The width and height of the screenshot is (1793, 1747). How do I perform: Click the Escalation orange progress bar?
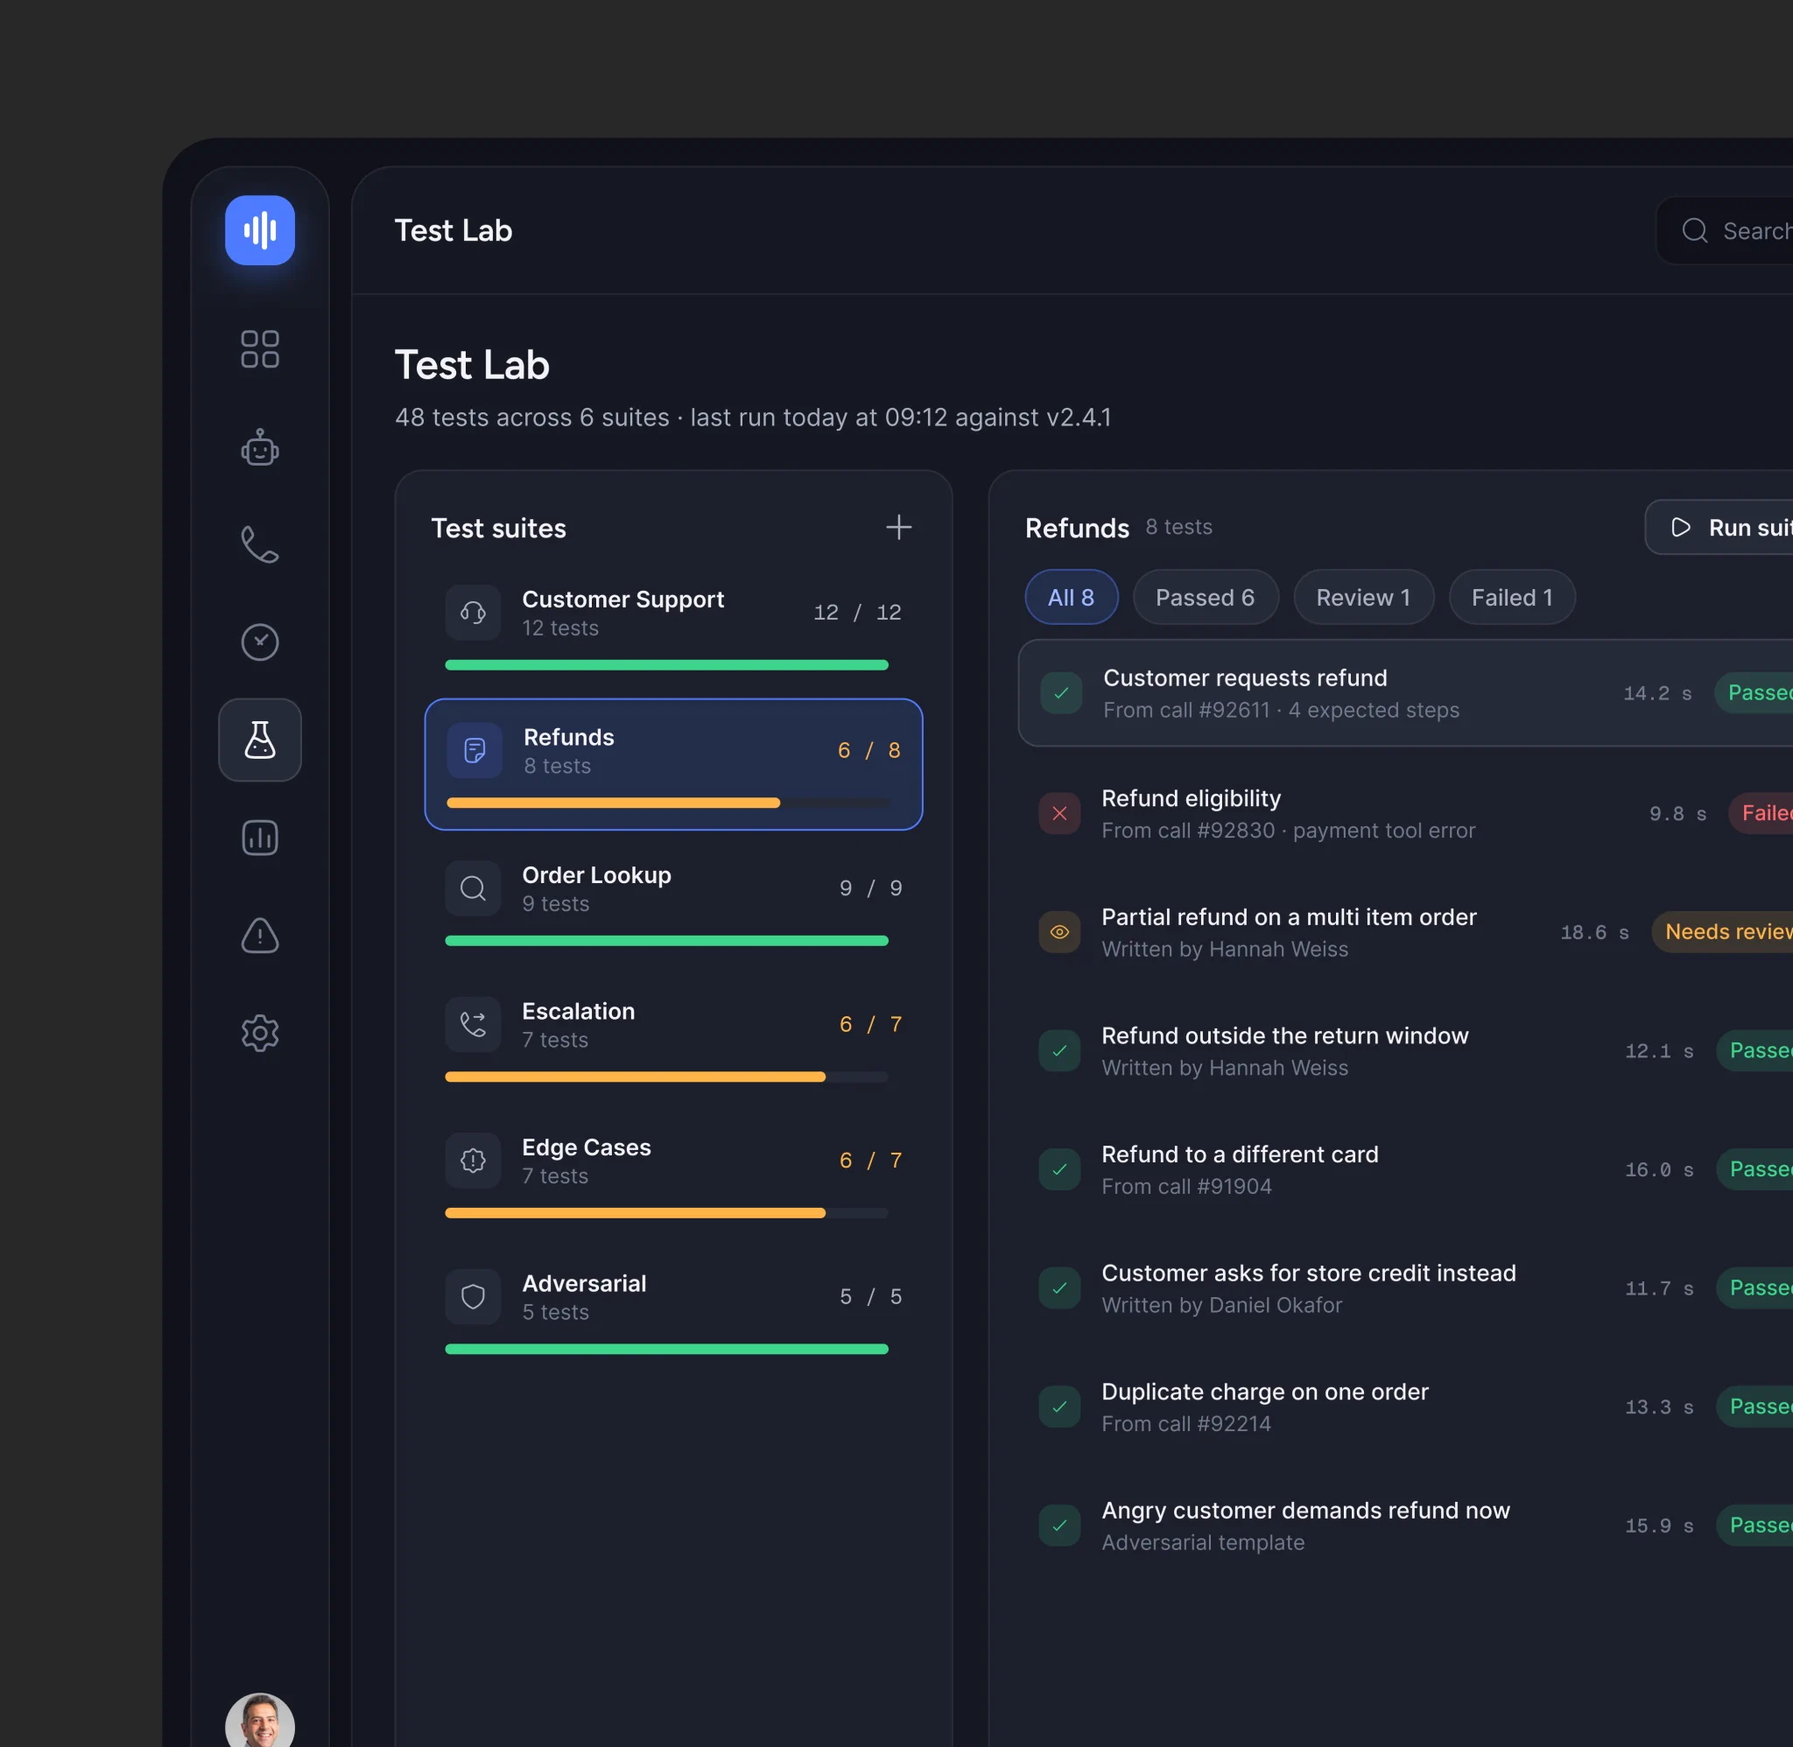(x=635, y=1077)
